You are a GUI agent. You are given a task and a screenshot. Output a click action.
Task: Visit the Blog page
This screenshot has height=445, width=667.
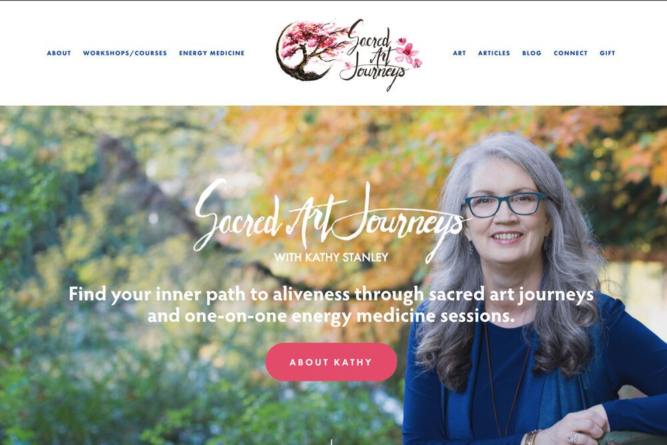coord(532,53)
